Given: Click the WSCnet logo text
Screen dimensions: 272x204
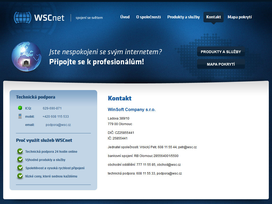Looking at the screenshot, I should pyautogui.click(x=49, y=18).
